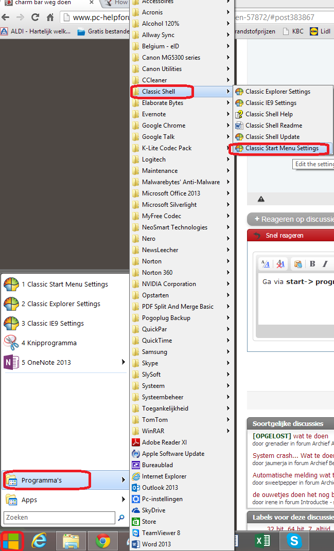Screen dimensions: 334x551
Task: Click the Italic icon in quick reply editor
Action: coord(325,264)
